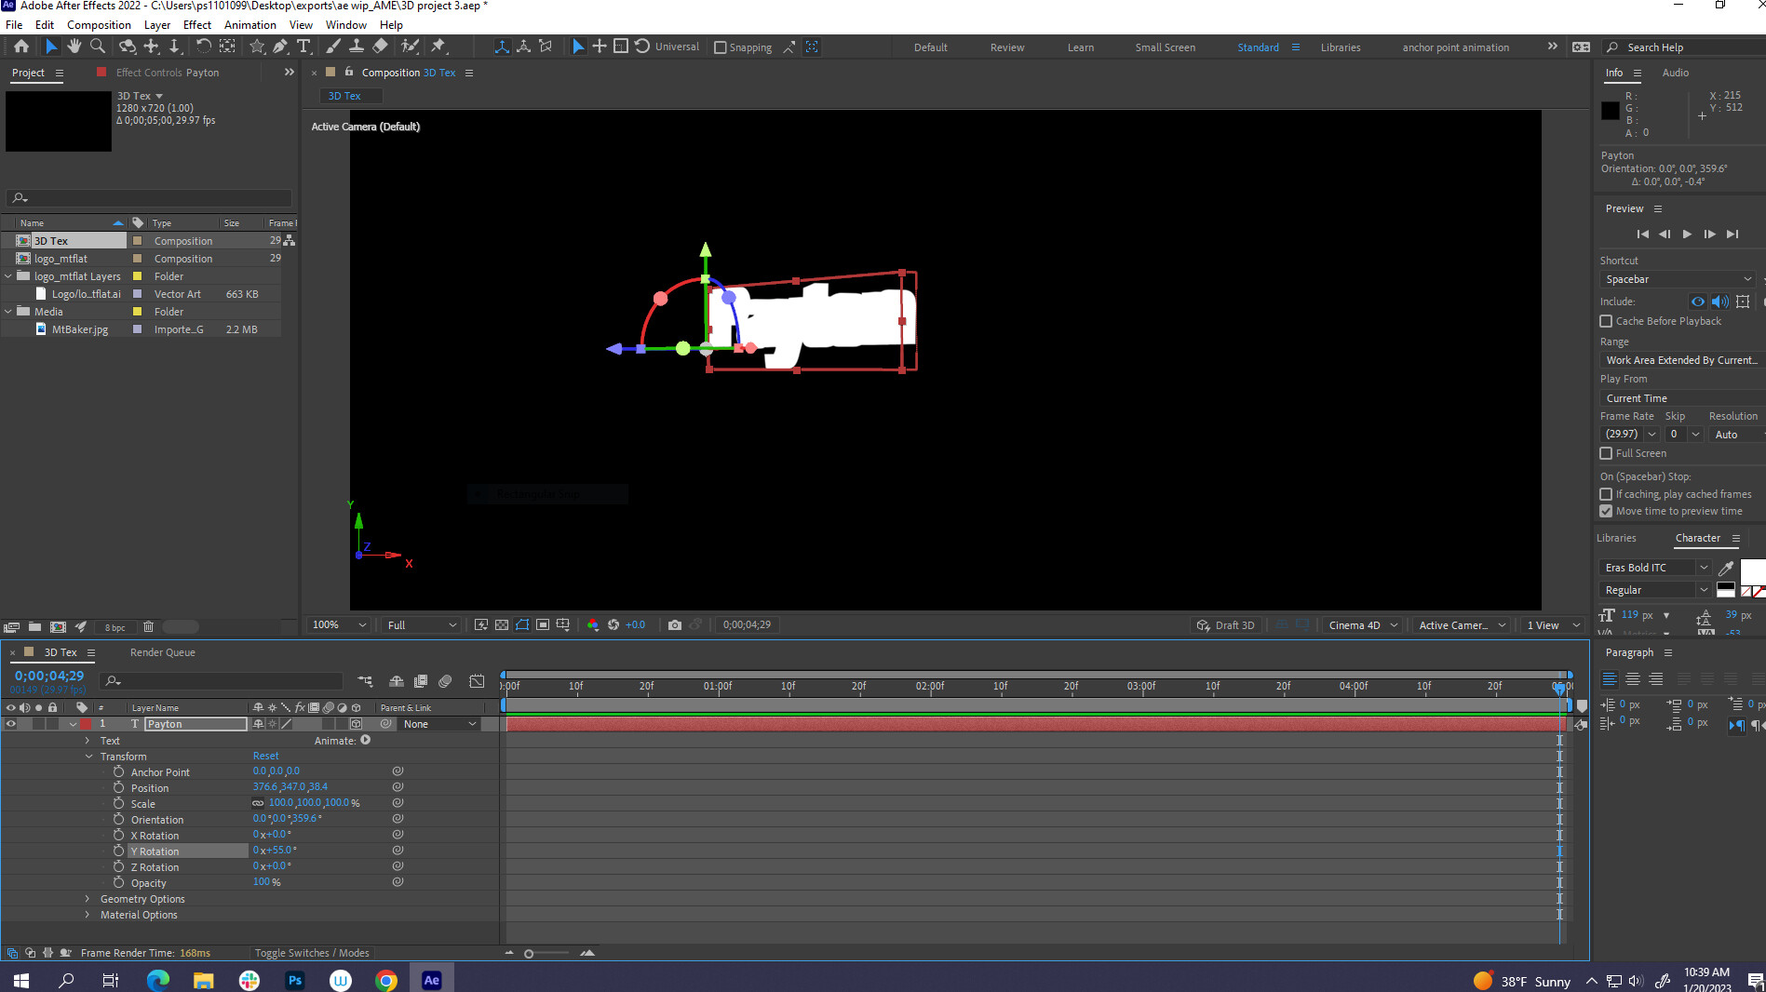Select the Rotation tool
The height and width of the screenshot is (992, 1766).
click(205, 47)
